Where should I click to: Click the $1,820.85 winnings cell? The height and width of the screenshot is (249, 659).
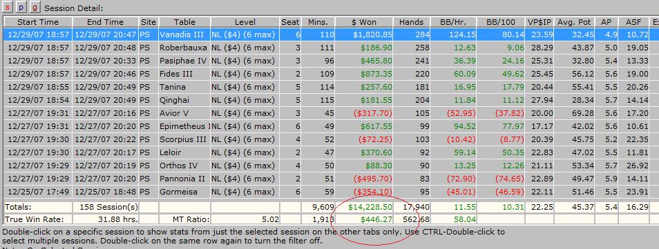[364, 34]
